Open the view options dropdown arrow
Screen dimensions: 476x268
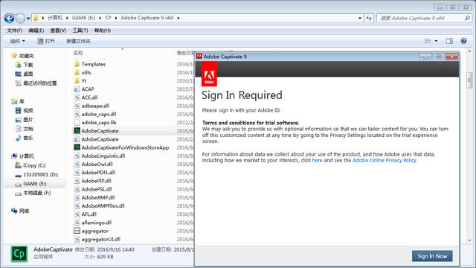437,41
